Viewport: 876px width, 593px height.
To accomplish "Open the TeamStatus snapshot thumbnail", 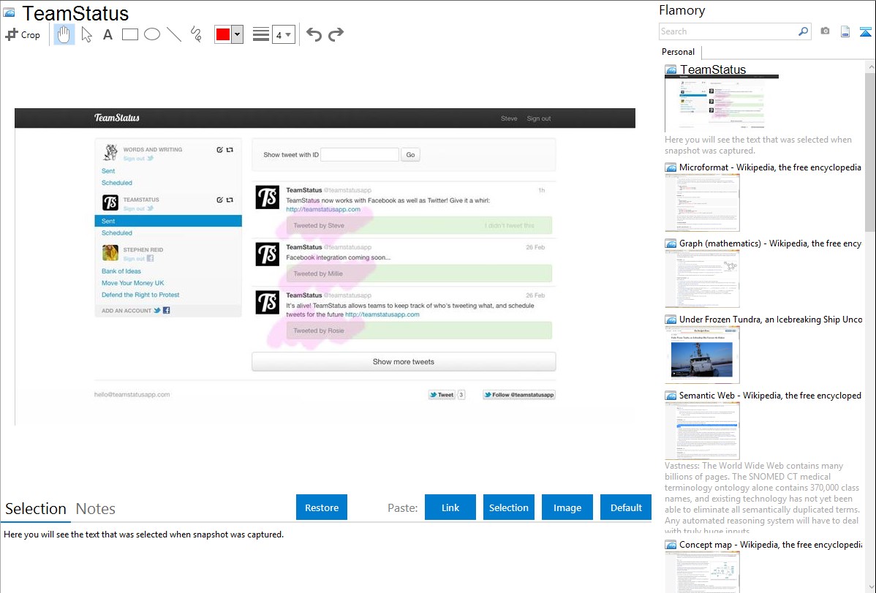I will tap(721, 104).
